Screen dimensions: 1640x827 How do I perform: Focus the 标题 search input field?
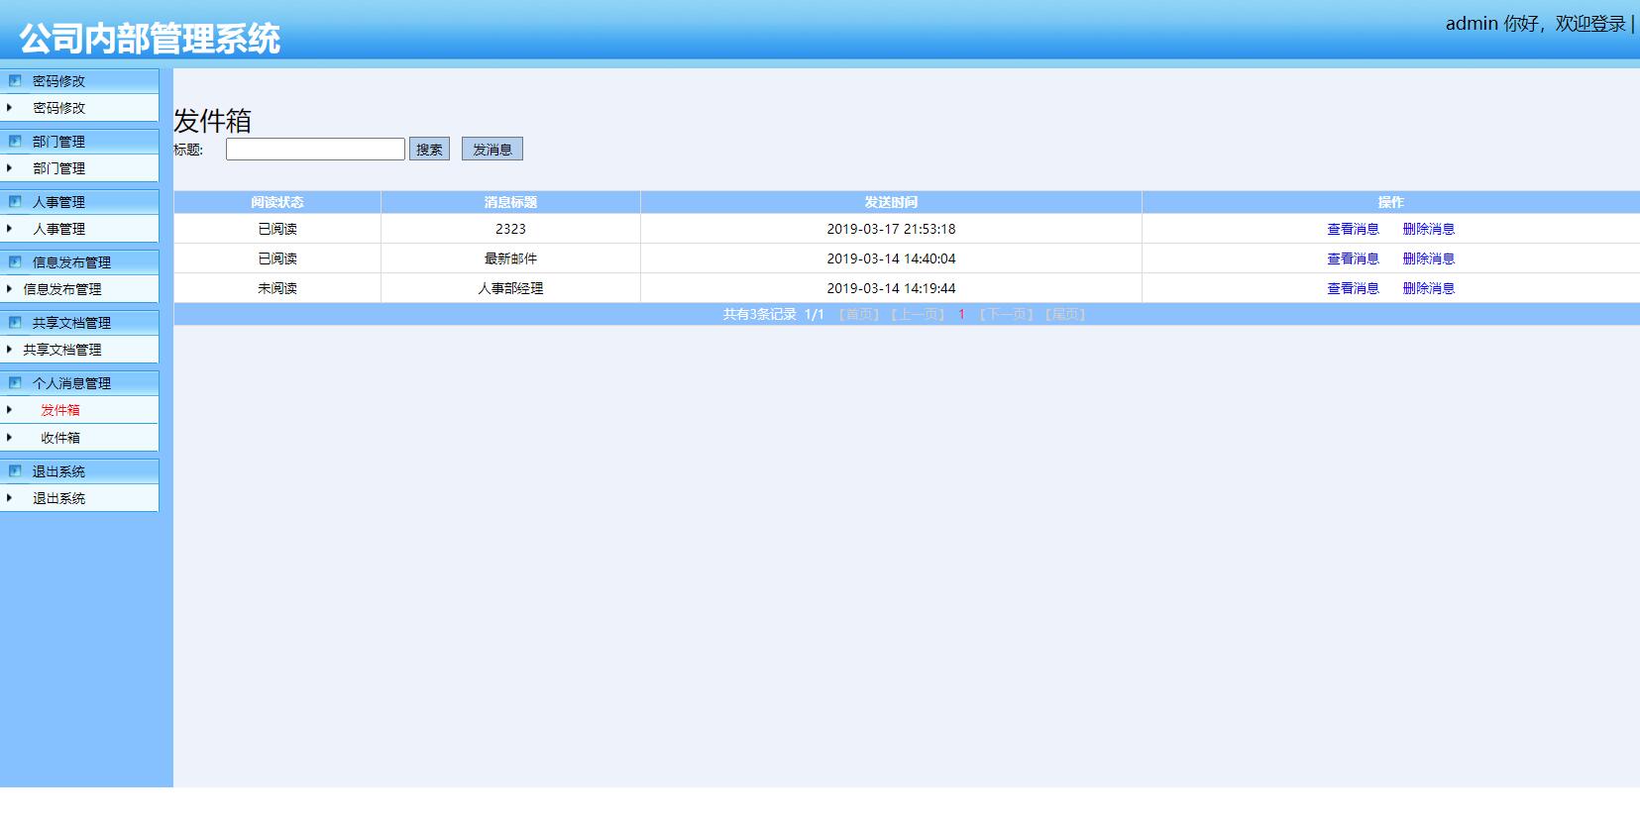pyautogui.click(x=315, y=150)
